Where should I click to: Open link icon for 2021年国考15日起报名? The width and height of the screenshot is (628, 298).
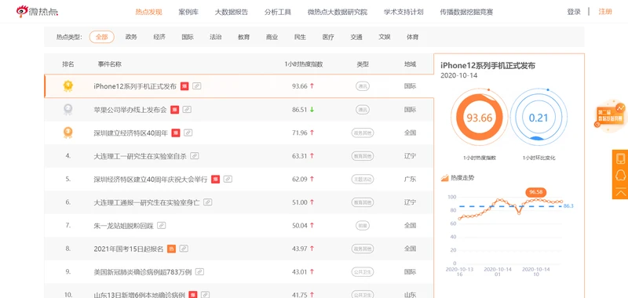[184, 249]
